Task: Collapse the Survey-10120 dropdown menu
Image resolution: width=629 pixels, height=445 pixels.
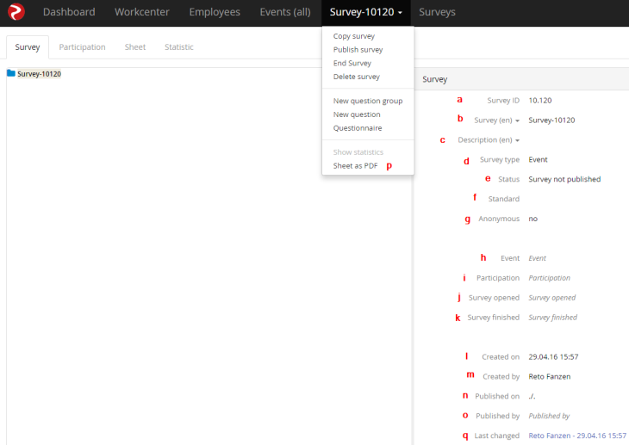Action: point(366,12)
